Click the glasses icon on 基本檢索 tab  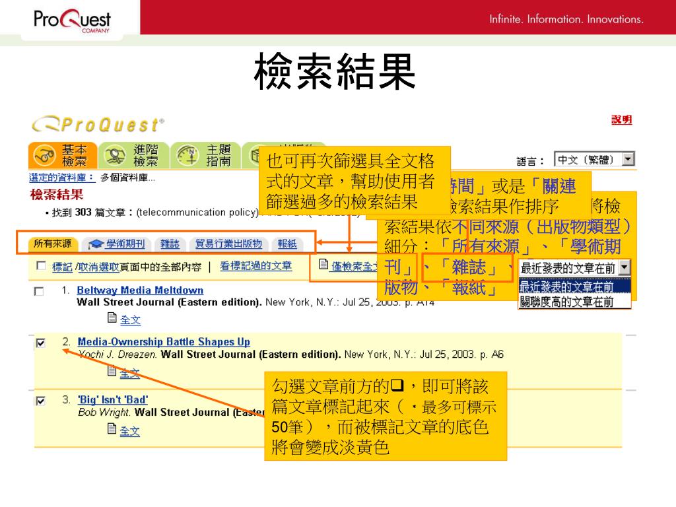[44, 156]
